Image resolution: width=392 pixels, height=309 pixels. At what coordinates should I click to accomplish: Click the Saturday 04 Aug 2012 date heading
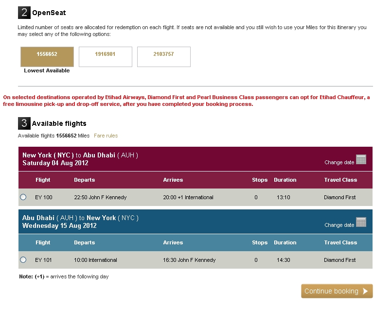(x=55, y=163)
